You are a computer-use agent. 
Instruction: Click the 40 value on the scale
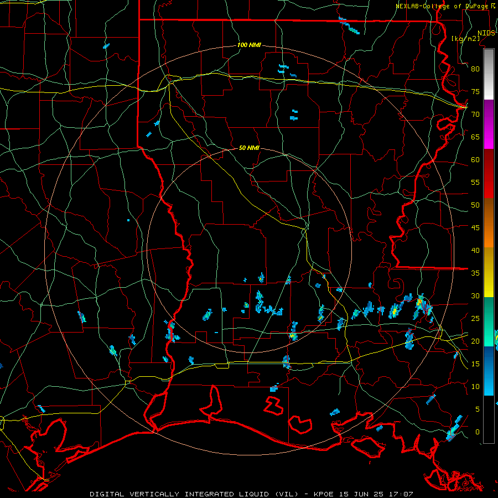[x=475, y=250]
